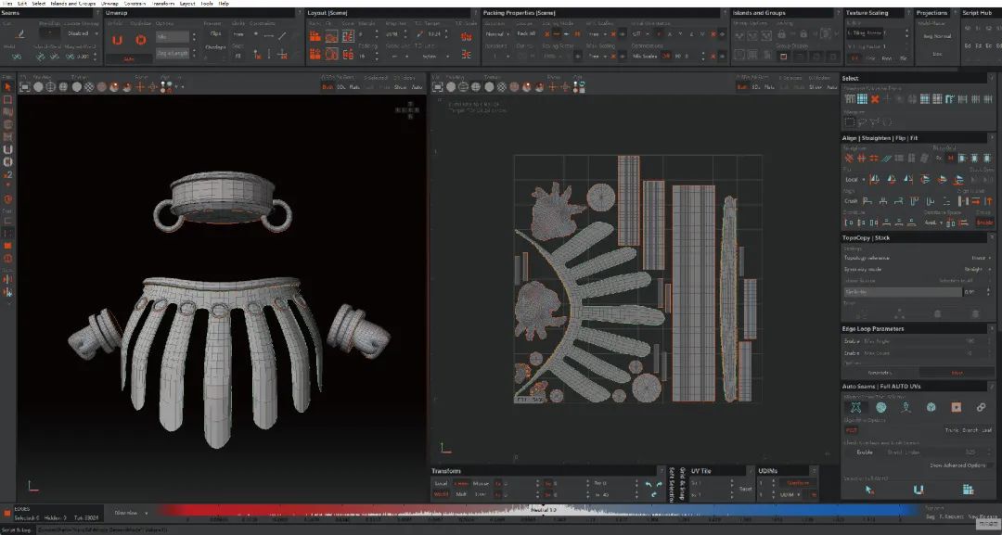Select the Cut seams tool icon
Screen dimensions: 1002x535
pos(21,33)
